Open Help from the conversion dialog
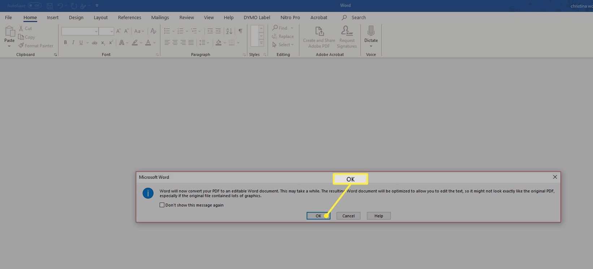Image resolution: width=593 pixels, height=269 pixels. click(378, 216)
